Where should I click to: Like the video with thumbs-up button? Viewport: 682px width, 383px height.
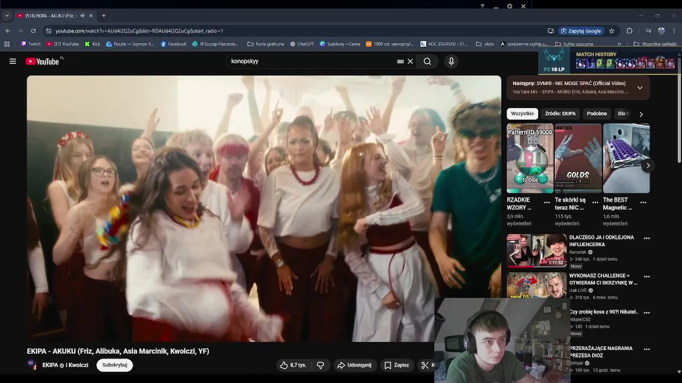click(294, 365)
